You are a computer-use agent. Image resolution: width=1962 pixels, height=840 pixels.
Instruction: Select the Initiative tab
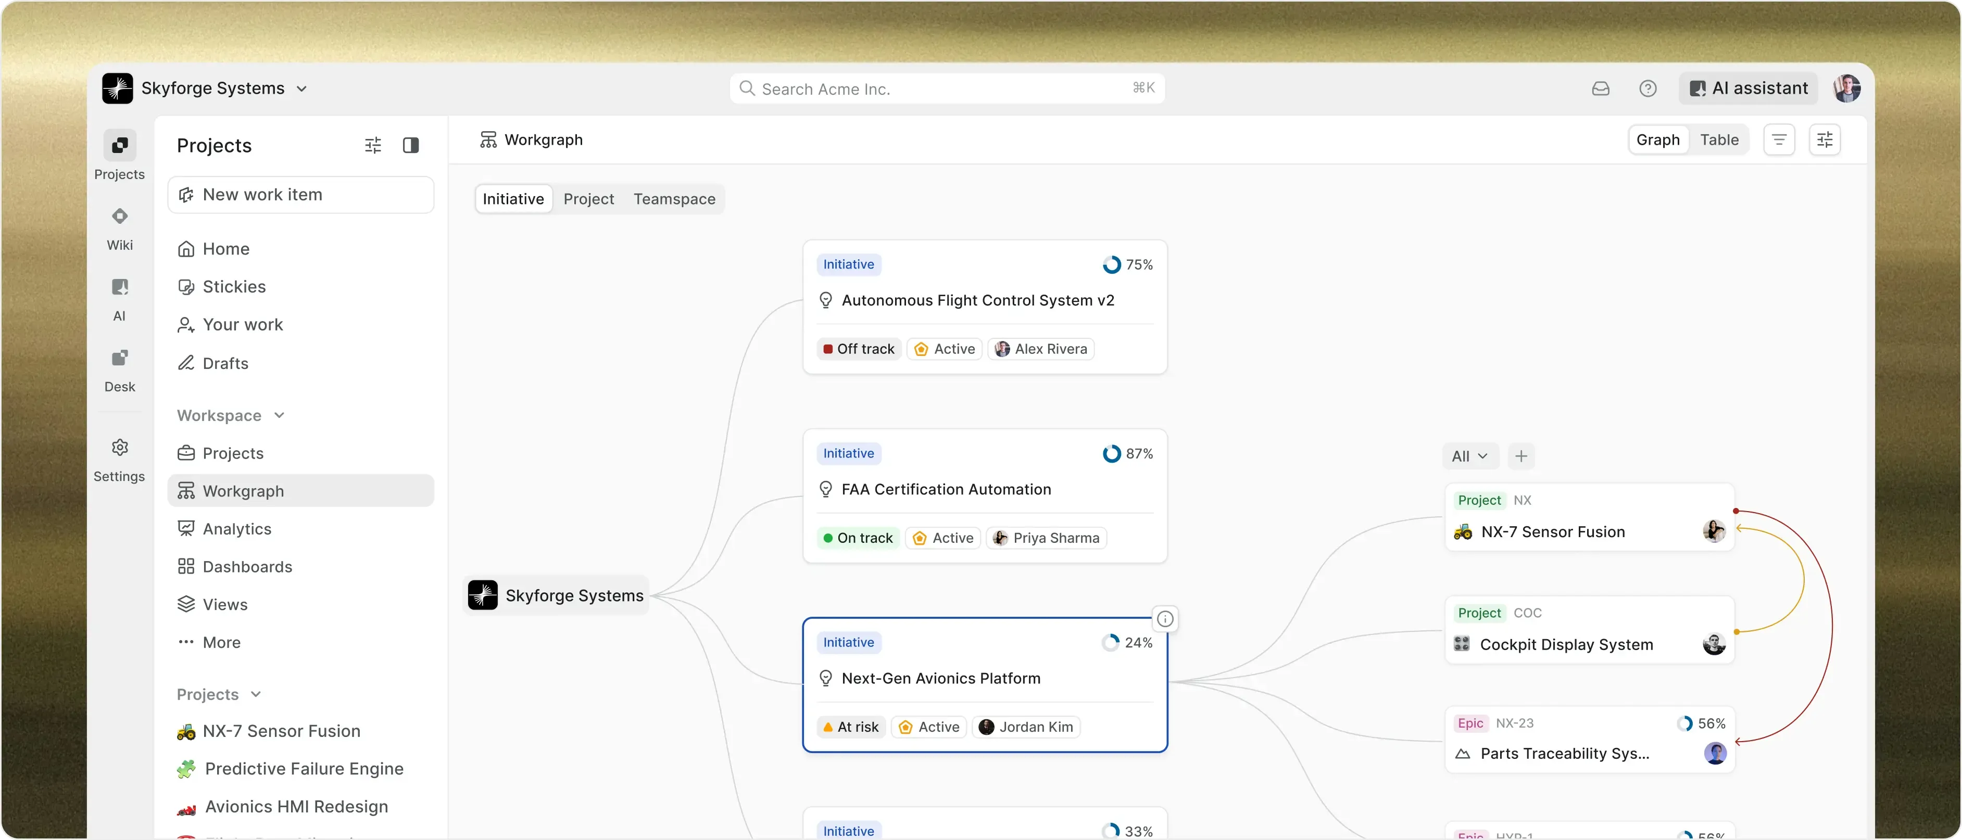click(x=513, y=199)
